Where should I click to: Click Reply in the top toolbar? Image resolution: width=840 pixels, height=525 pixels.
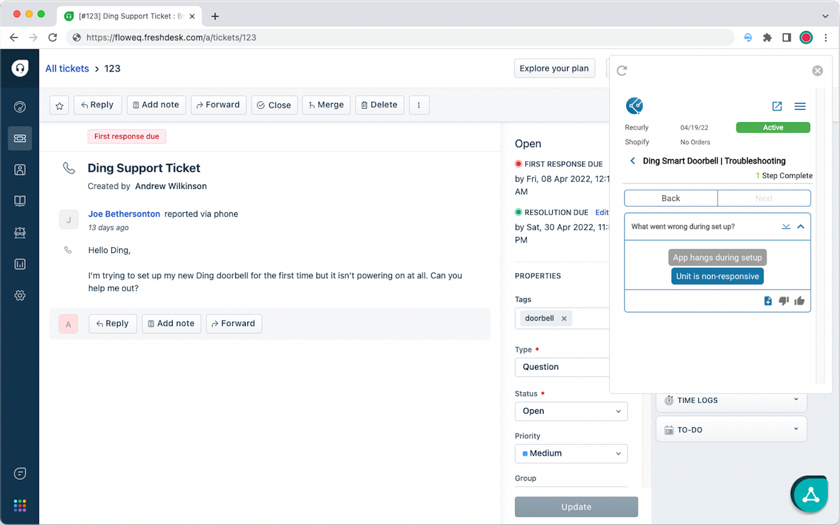pyautogui.click(x=98, y=105)
